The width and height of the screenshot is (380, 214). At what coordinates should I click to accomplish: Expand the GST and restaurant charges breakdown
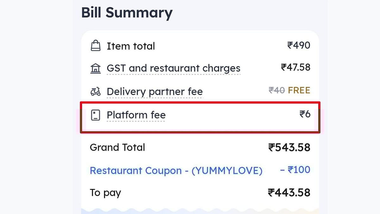tap(174, 68)
